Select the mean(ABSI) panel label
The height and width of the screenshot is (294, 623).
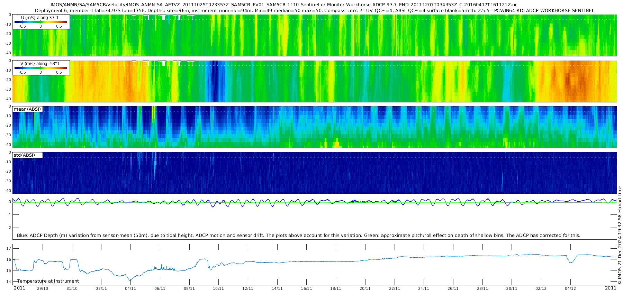[x=27, y=109]
